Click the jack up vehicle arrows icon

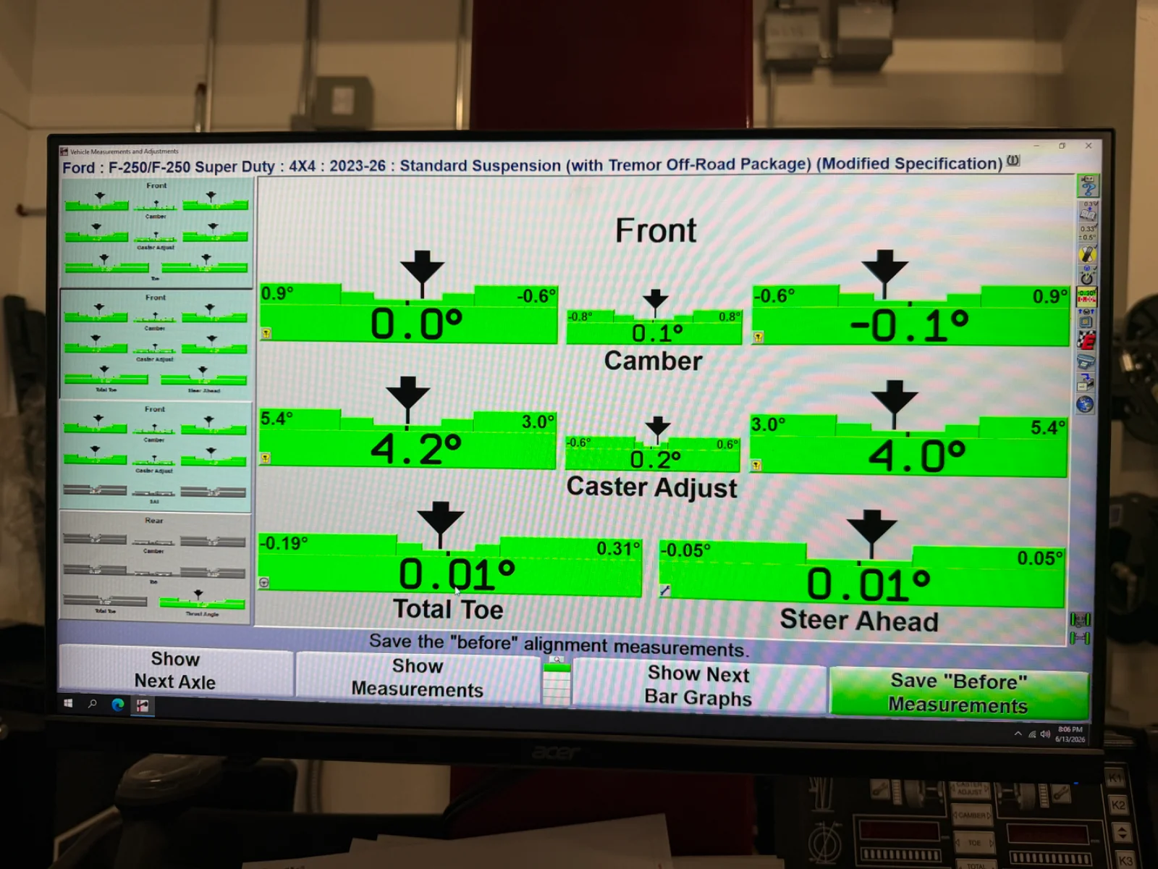[1086, 318]
